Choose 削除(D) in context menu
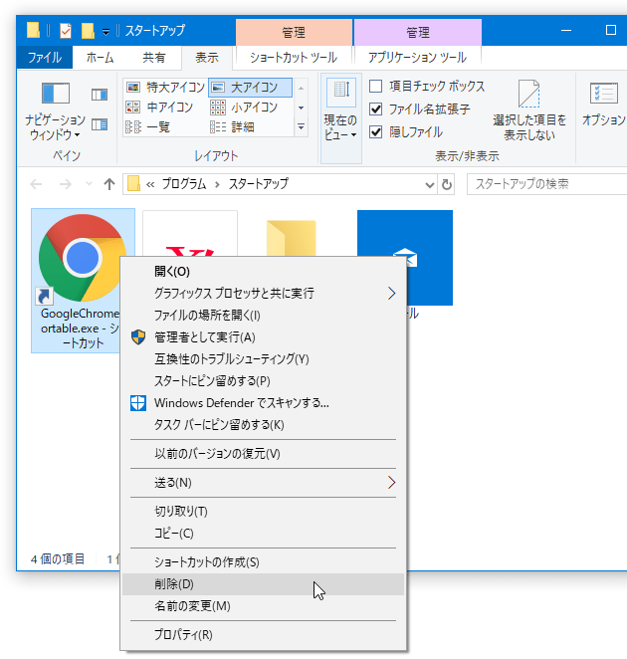 pos(264,584)
